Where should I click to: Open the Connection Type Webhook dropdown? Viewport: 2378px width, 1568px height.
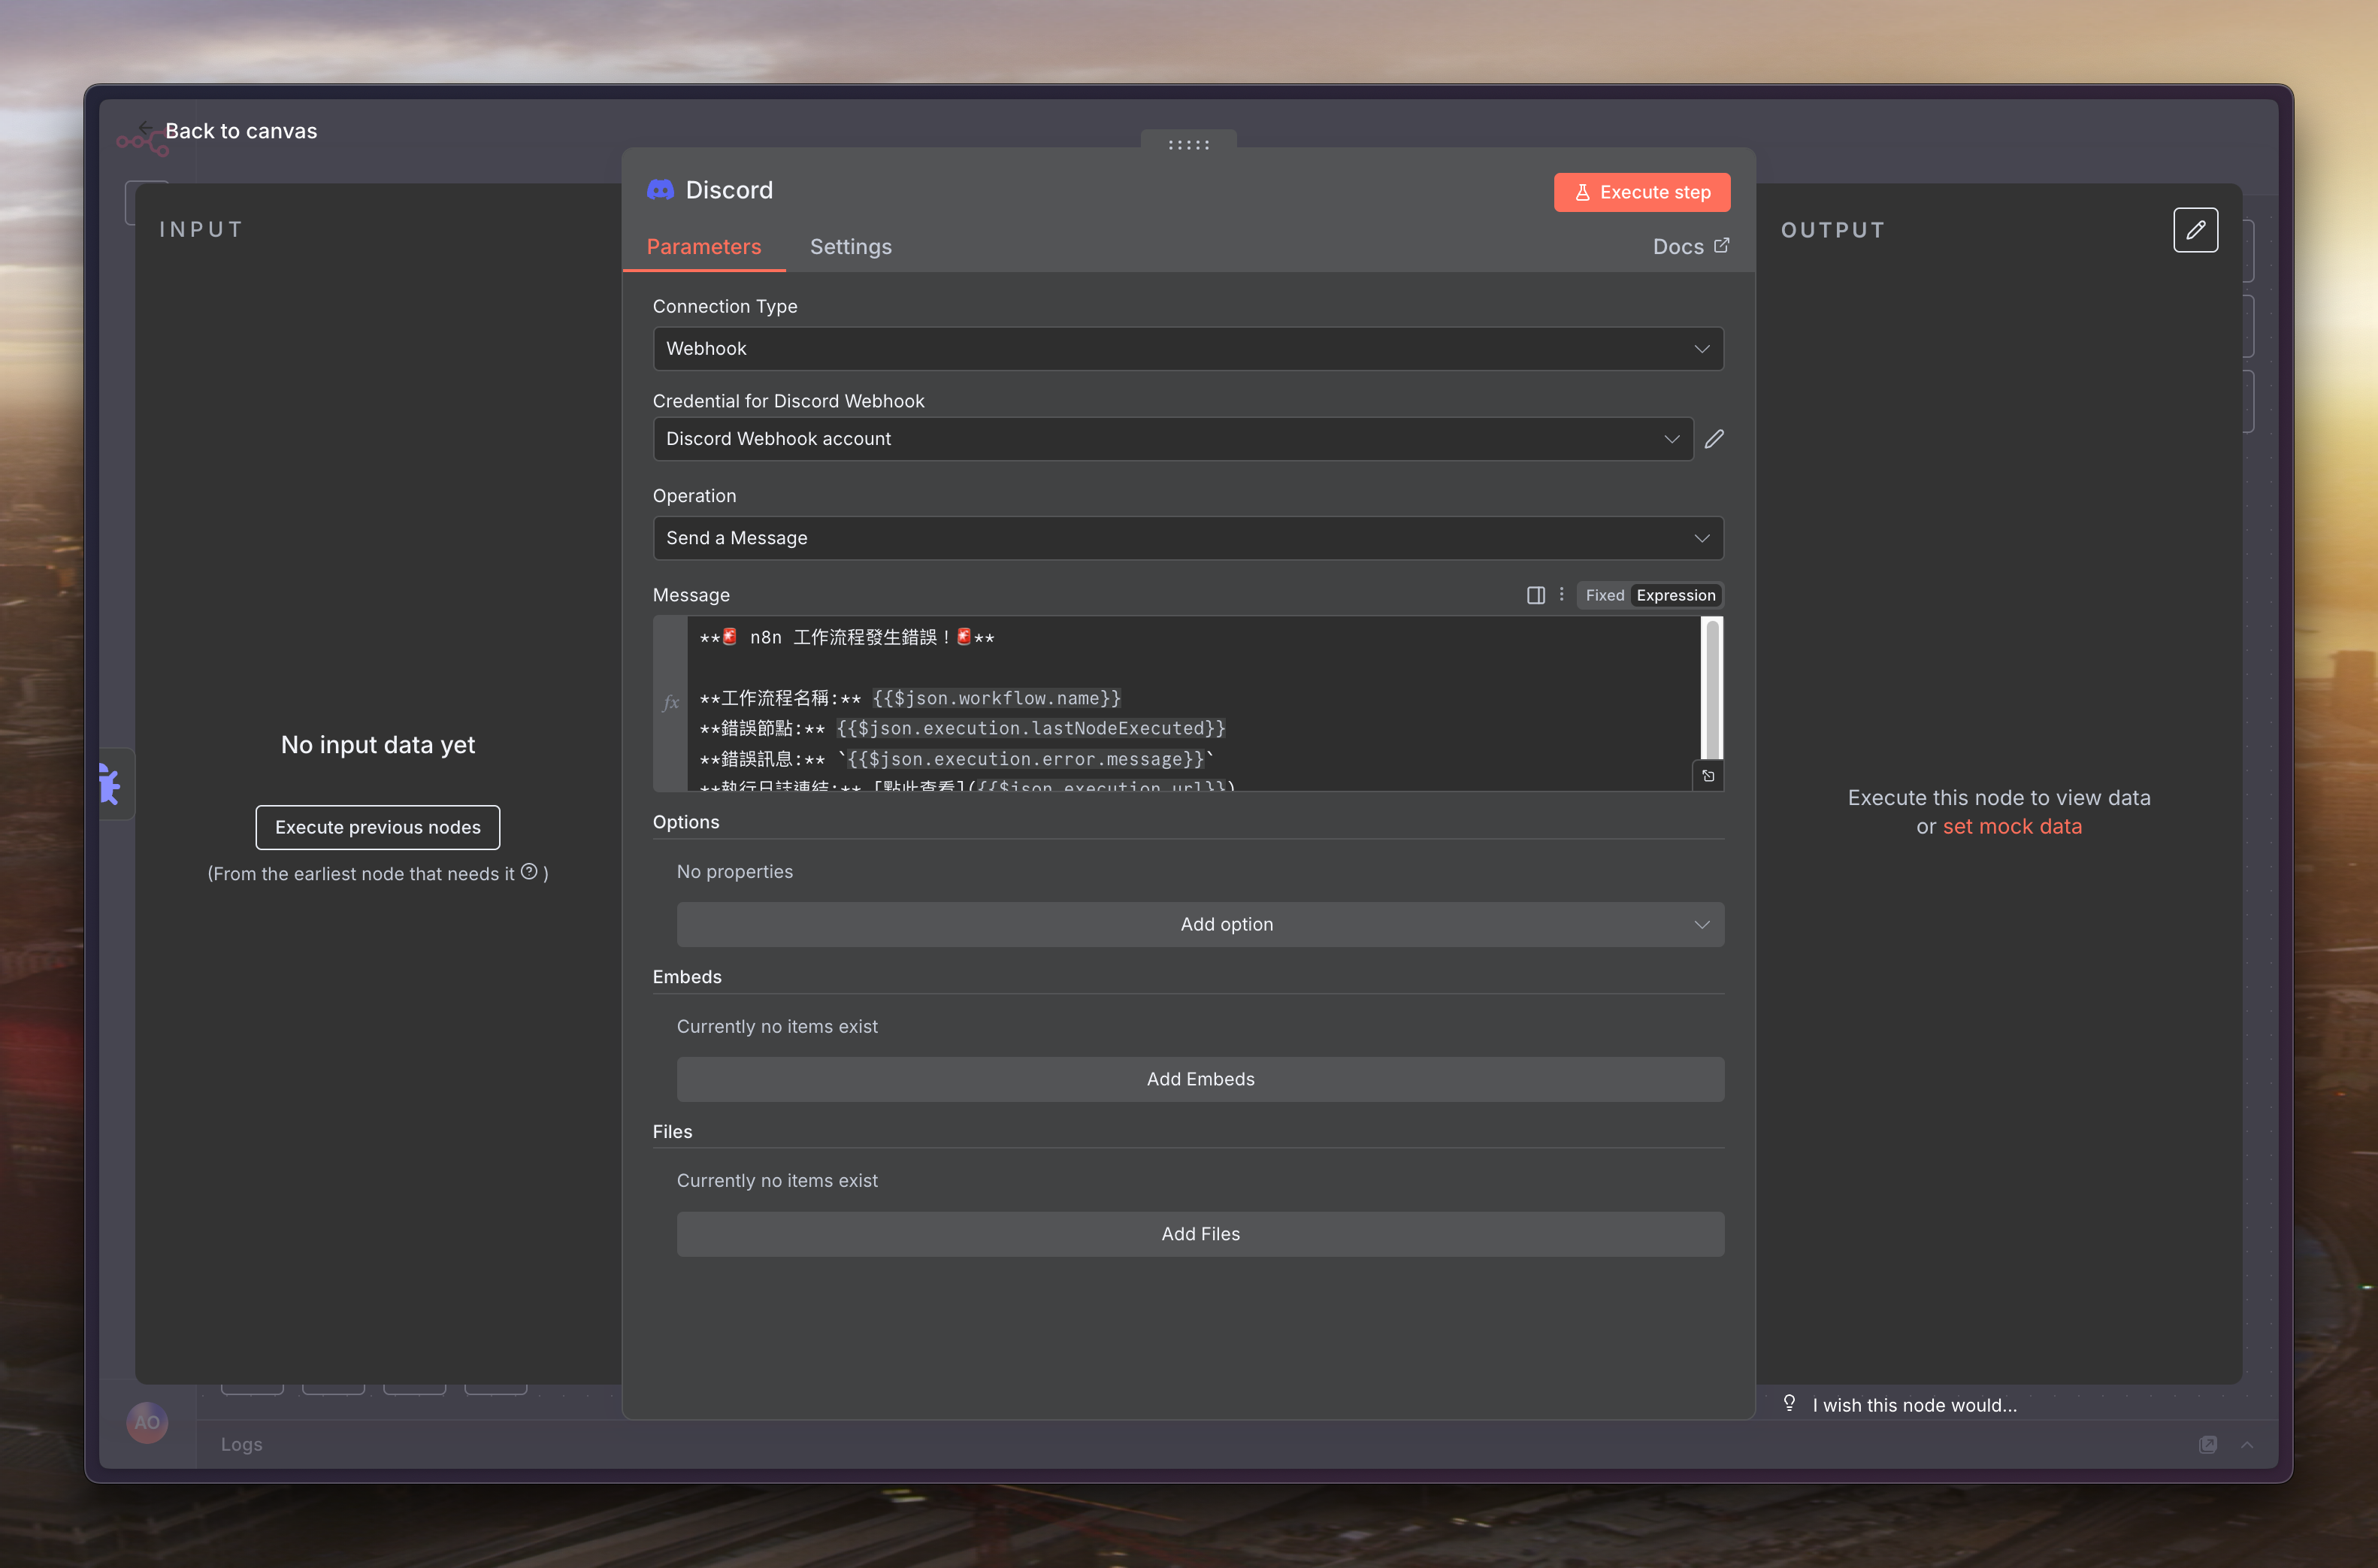coord(1187,349)
